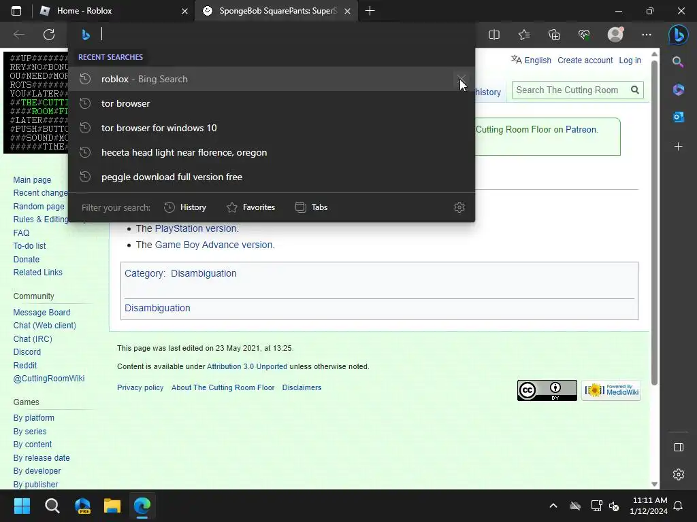This screenshot has height=522, width=697.
Task: Open the sidebar search icon
Action: point(678,62)
